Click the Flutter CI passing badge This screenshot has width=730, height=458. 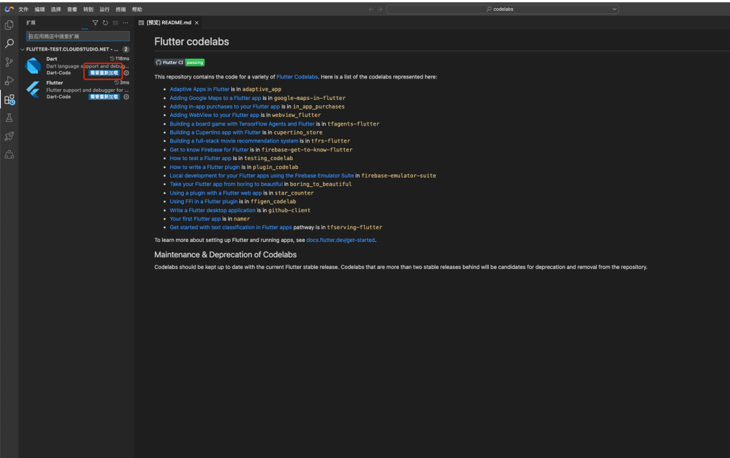point(180,62)
